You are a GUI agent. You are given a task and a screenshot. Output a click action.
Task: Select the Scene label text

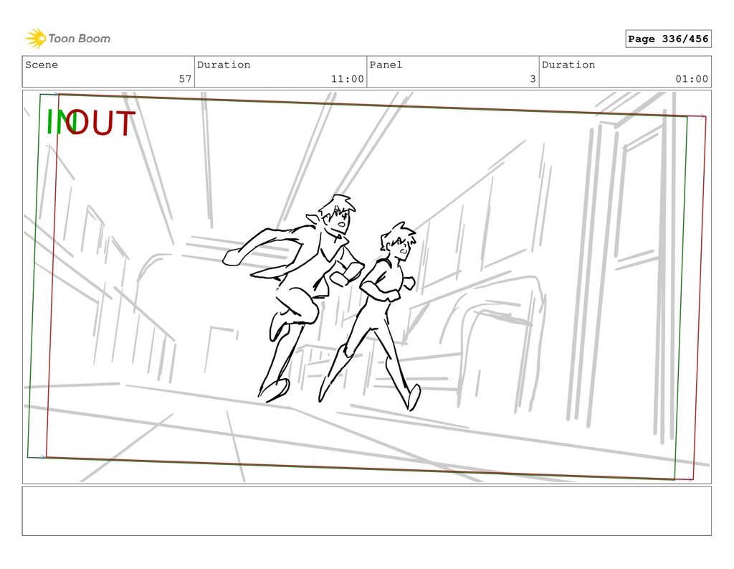click(42, 65)
